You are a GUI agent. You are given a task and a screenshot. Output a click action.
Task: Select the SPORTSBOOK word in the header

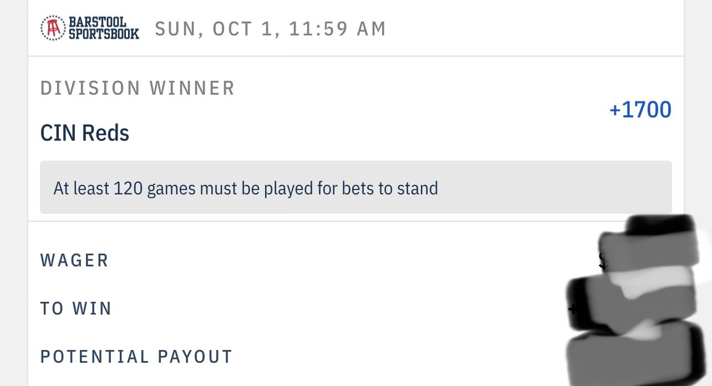(104, 33)
